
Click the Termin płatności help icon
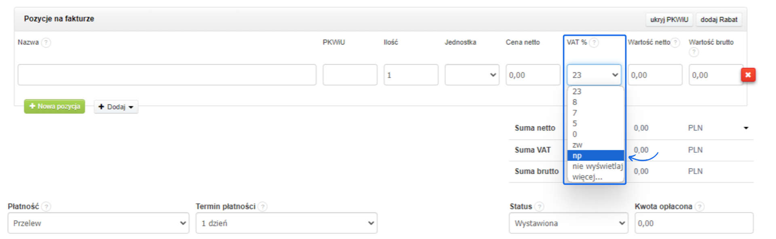[x=262, y=206]
